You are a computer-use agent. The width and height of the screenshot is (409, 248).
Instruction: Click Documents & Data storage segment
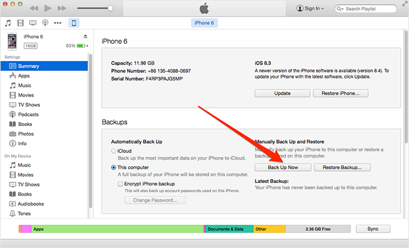click(x=229, y=229)
